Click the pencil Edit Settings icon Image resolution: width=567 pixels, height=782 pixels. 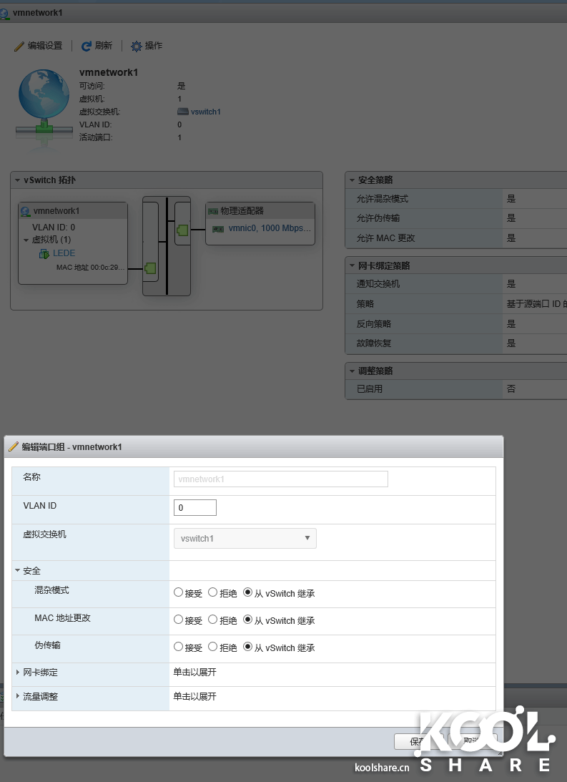(19, 46)
